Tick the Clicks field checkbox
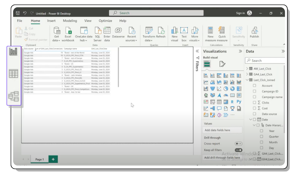 (254, 103)
